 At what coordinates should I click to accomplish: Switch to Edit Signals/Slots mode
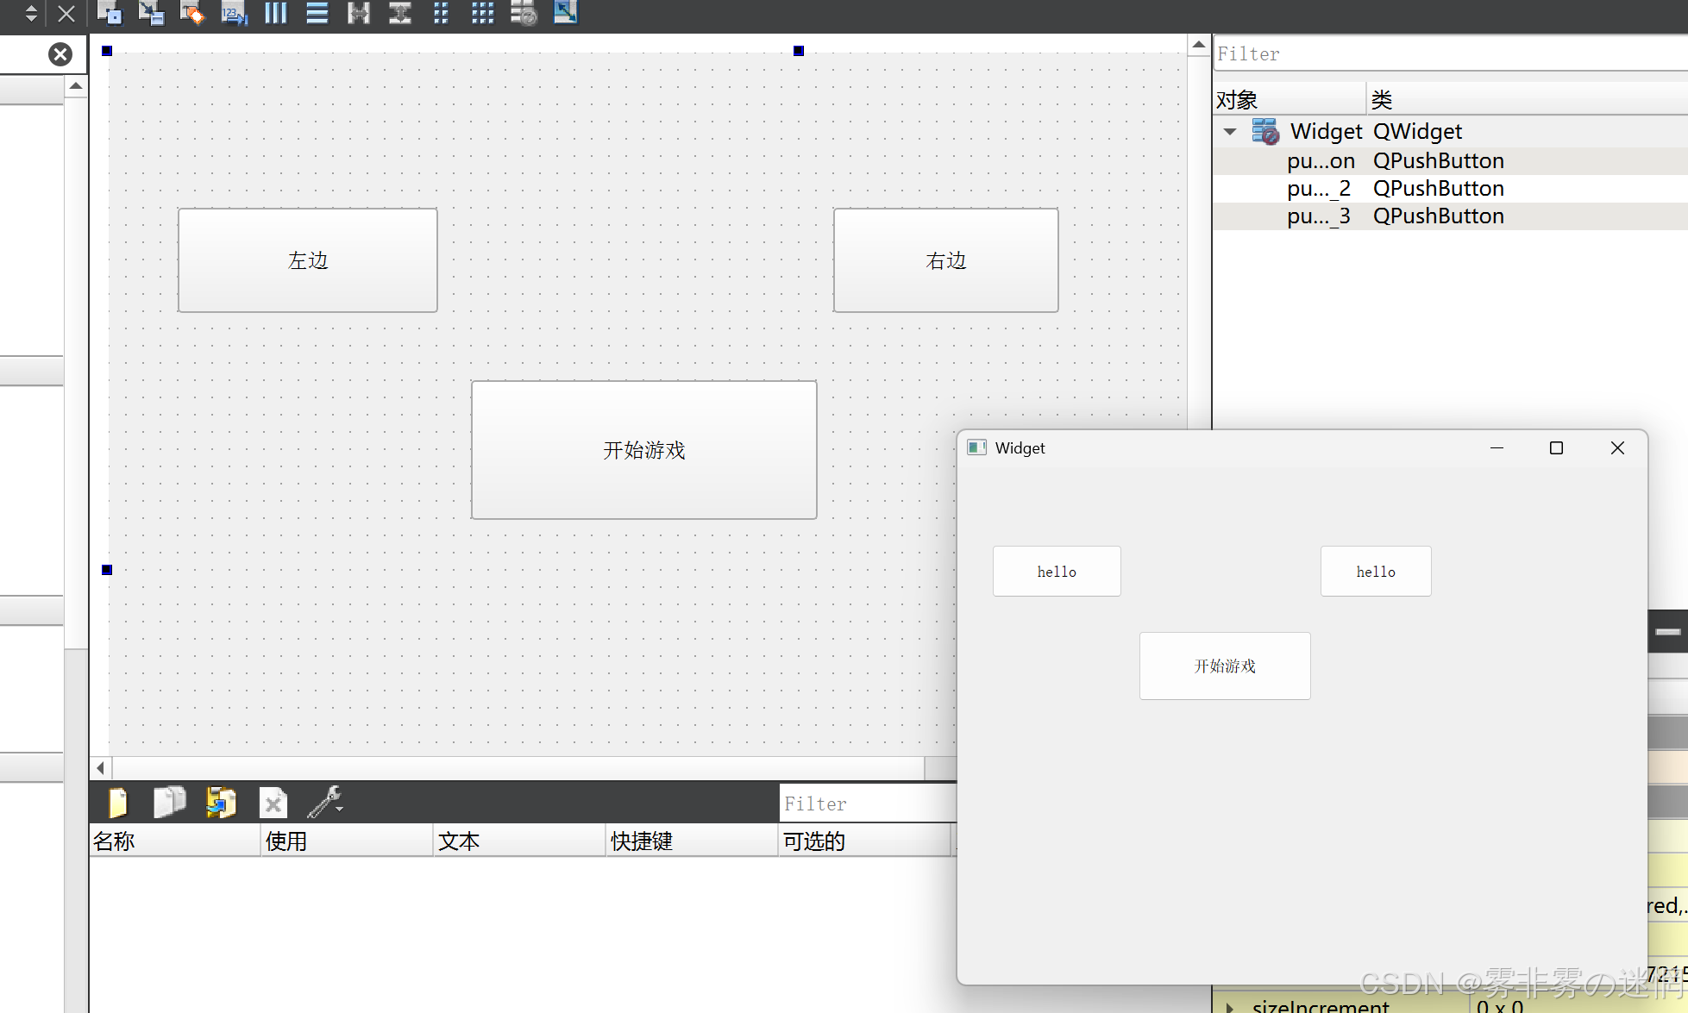pyautogui.click(x=151, y=13)
